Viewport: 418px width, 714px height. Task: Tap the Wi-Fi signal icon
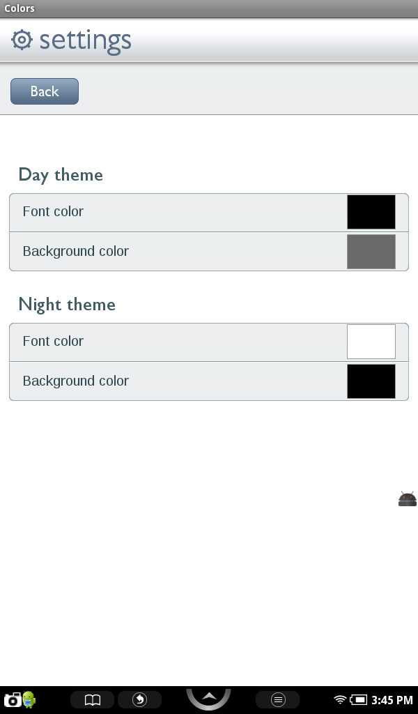pos(340,699)
